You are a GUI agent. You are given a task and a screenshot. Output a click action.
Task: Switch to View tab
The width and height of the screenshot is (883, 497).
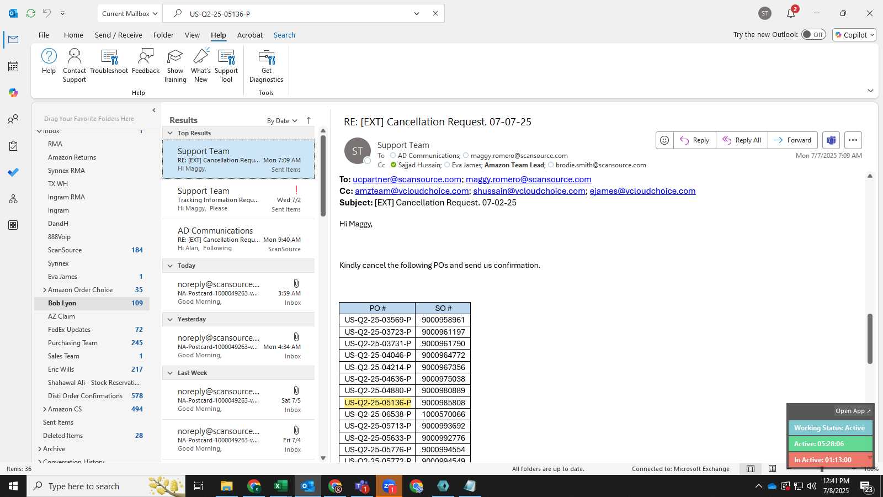click(x=192, y=35)
